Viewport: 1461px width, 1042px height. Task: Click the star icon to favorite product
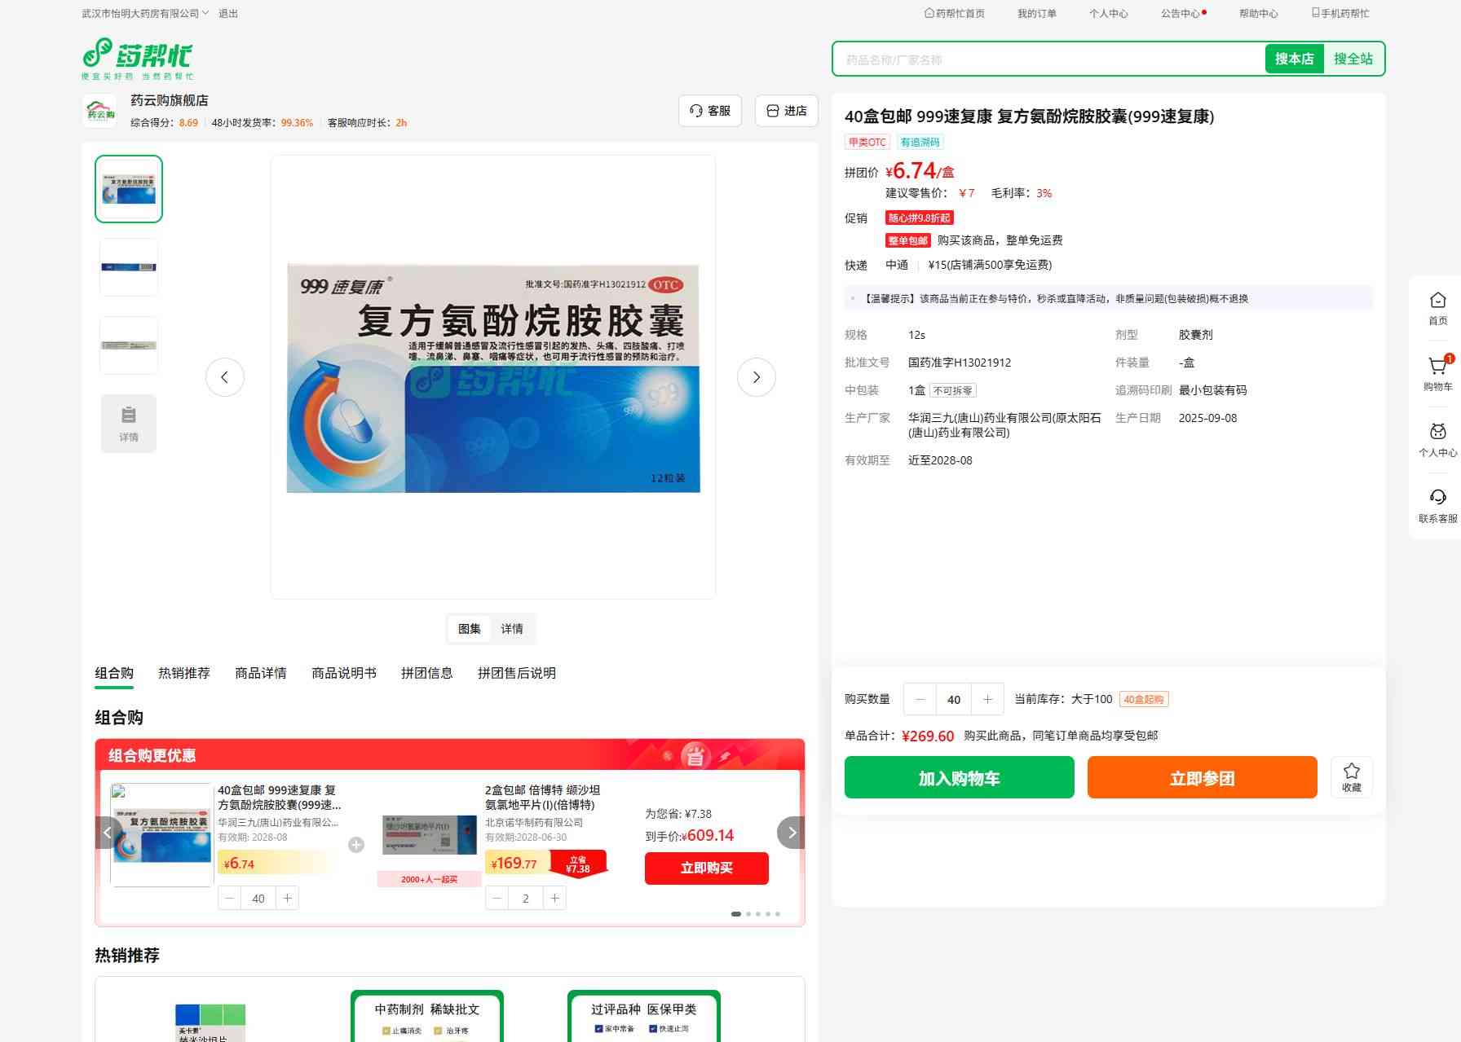click(1351, 776)
